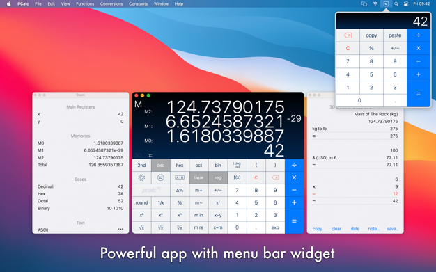The height and width of the screenshot is (272, 436).
Task: Click the blue equals key in main calculator
Action: click(x=294, y=221)
